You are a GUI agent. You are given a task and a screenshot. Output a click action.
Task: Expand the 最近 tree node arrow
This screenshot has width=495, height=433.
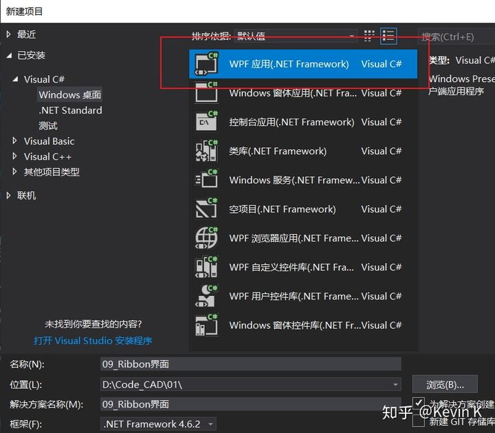tap(8, 34)
